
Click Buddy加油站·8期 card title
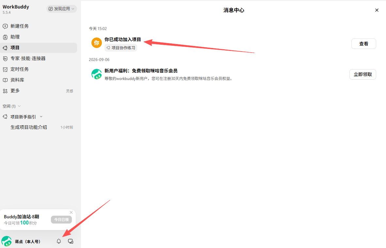tap(22, 217)
